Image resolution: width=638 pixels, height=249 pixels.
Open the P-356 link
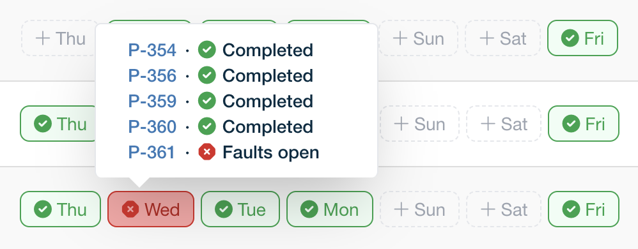(152, 76)
